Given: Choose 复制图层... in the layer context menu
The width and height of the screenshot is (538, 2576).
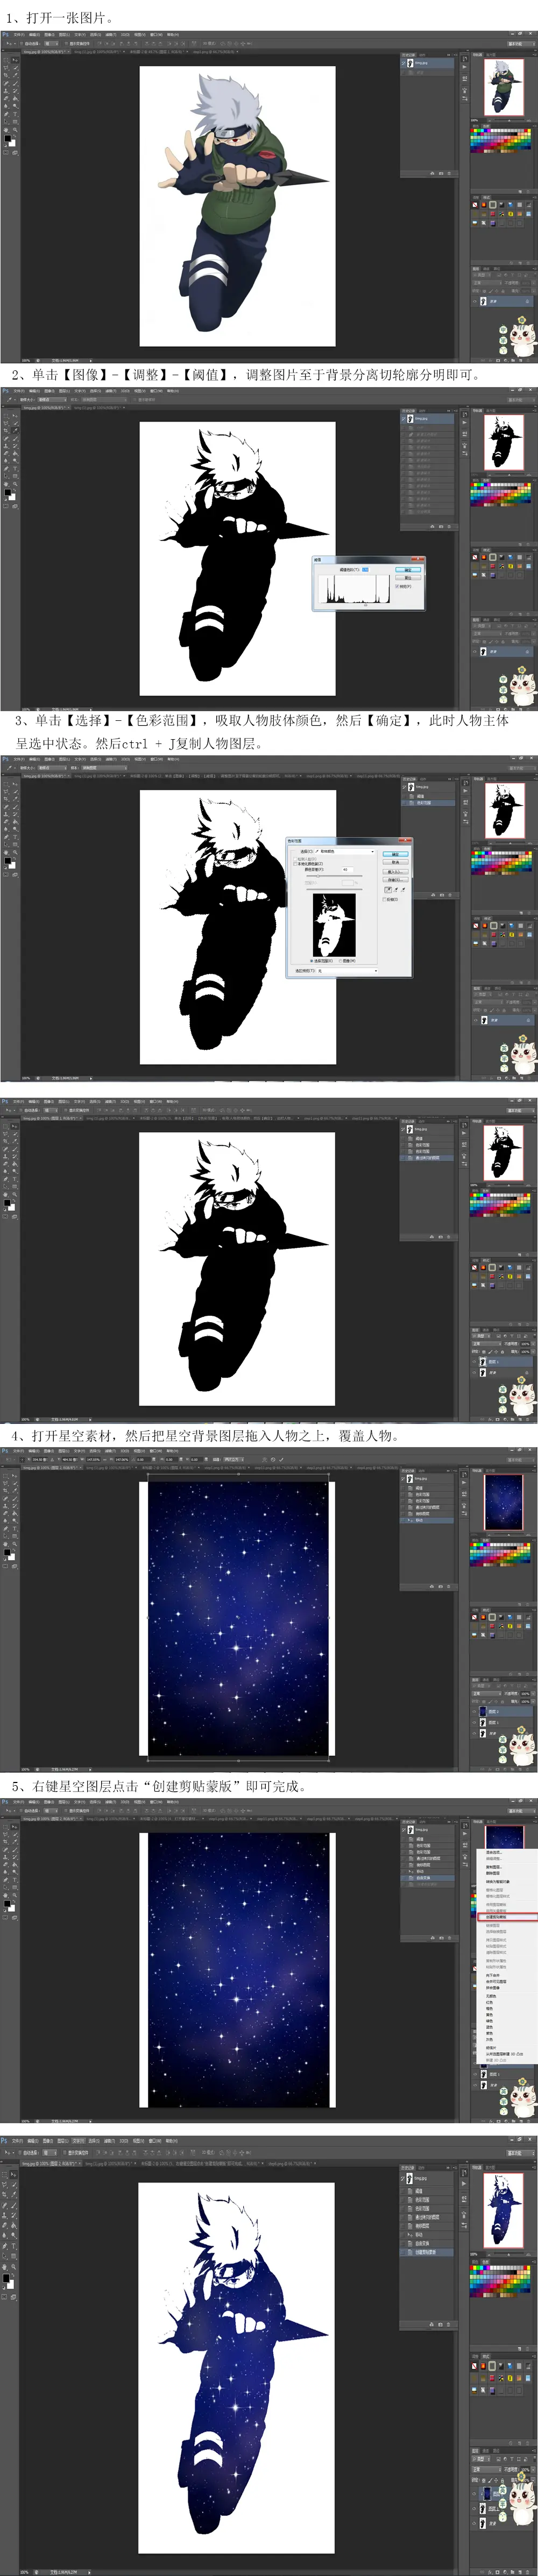Looking at the screenshot, I should tap(494, 1867).
